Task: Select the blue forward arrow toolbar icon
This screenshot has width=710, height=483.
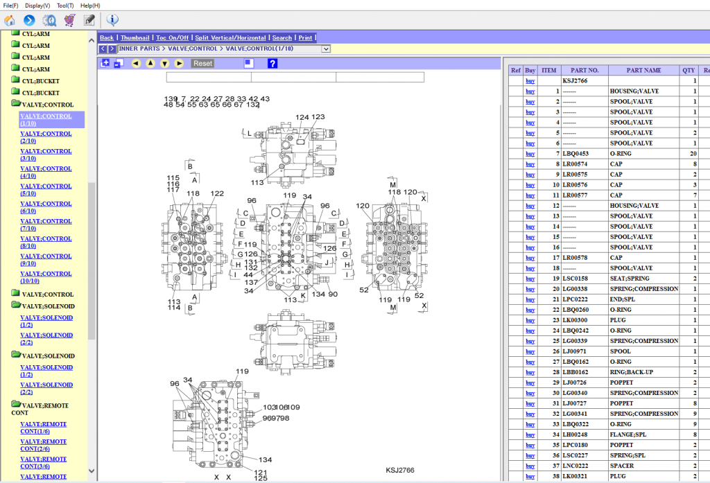Action: [x=28, y=20]
